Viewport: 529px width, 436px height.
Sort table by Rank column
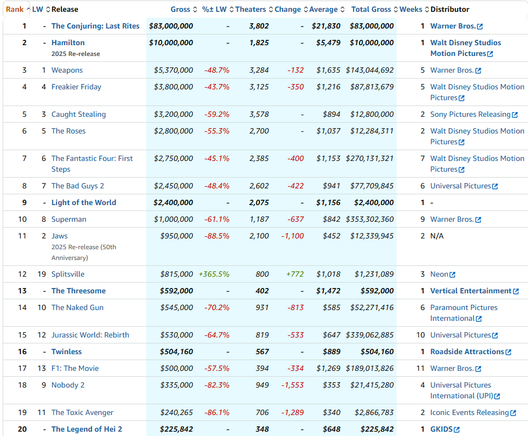tap(15, 9)
